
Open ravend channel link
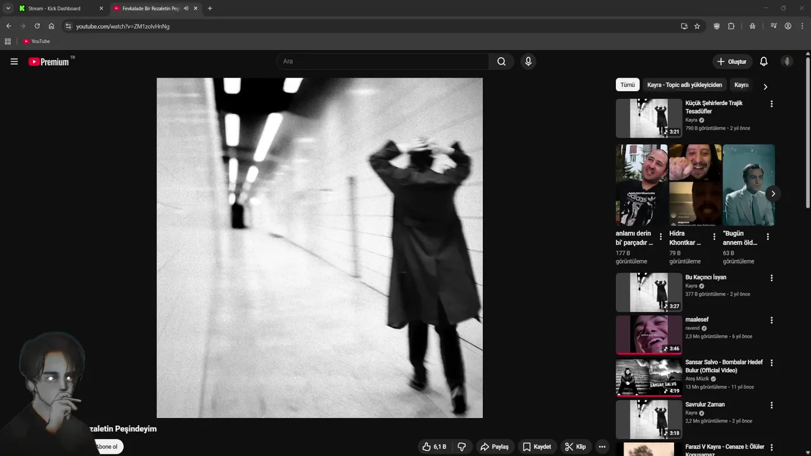(693, 328)
